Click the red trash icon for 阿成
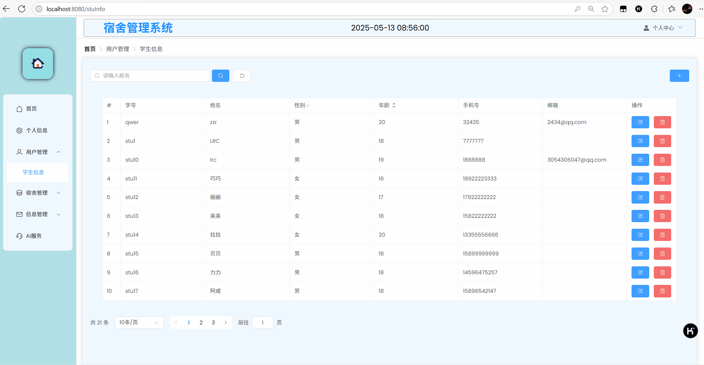The width and height of the screenshot is (704, 365). (662, 291)
